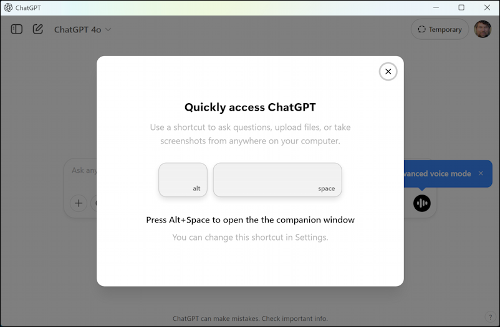
Task: Start a new chat with the compose icon
Action: (37, 29)
